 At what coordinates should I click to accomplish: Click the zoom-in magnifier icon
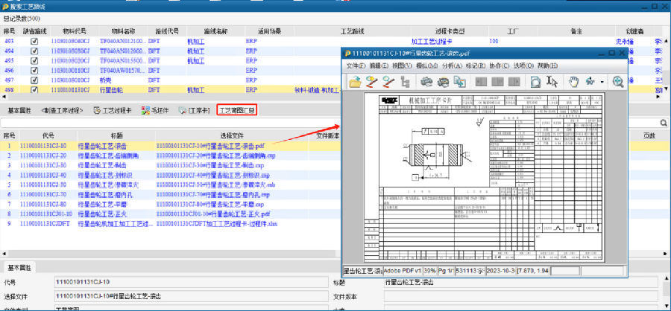pos(618,81)
